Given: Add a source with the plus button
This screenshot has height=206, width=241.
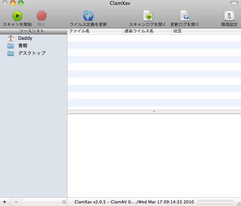Looking at the screenshot, I should click(5, 202).
